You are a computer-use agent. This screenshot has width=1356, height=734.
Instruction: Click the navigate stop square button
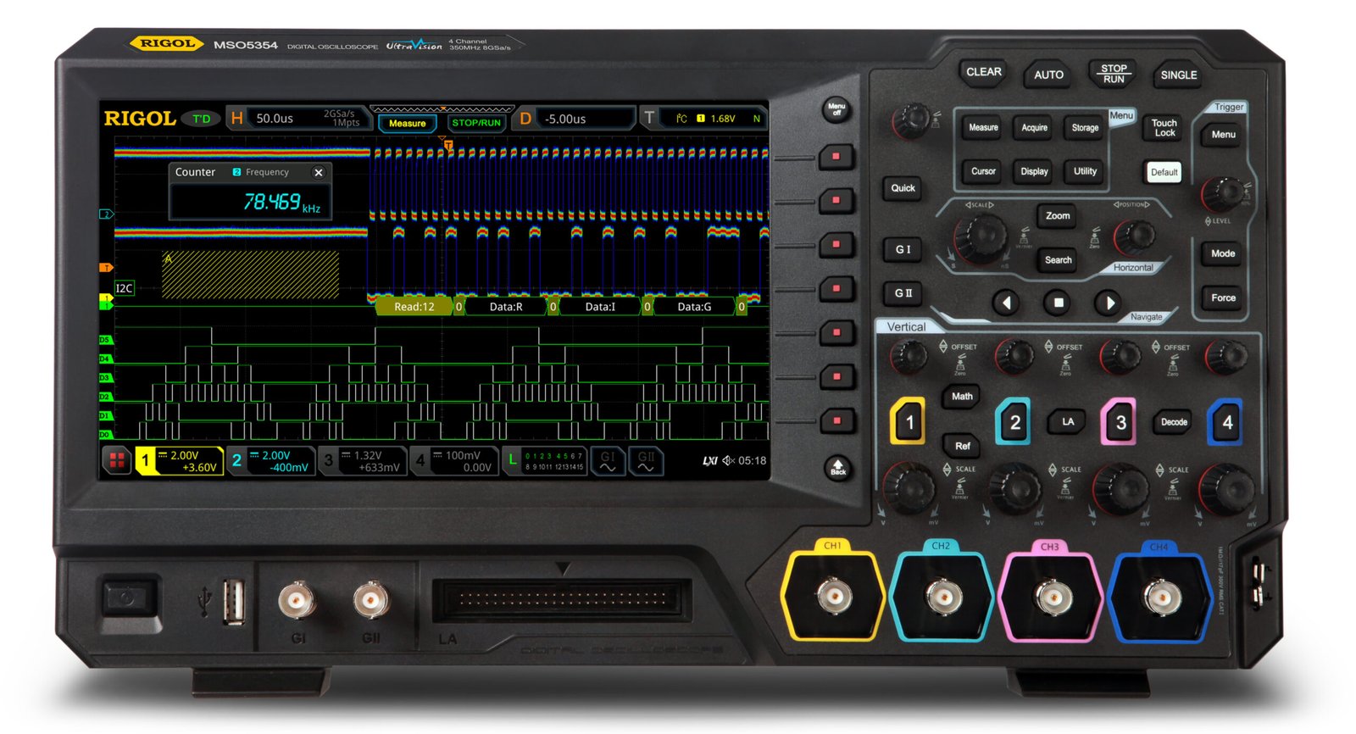point(1058,303)
